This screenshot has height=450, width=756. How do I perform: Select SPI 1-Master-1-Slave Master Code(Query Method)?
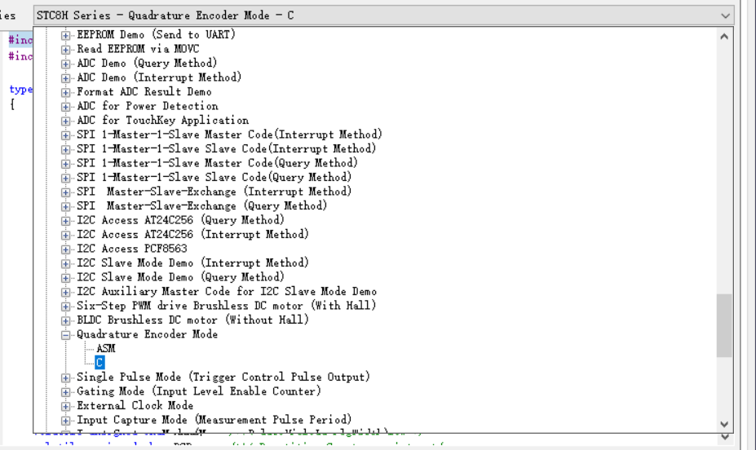click(x=217, y=163)
